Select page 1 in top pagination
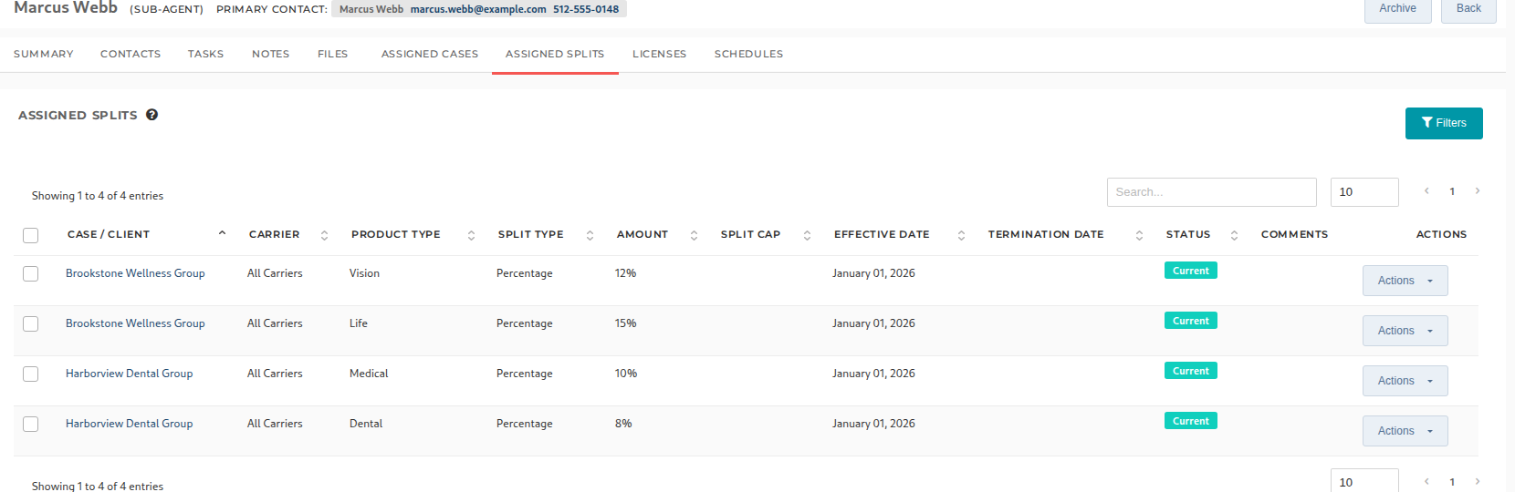Viewport: 1515px width, 492px height. click(x=1452, y=191)
